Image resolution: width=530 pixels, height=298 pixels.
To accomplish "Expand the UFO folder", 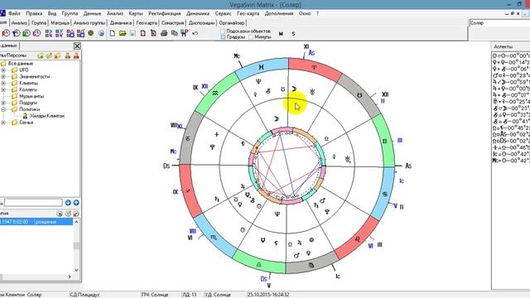I will (x=3, y=70).
